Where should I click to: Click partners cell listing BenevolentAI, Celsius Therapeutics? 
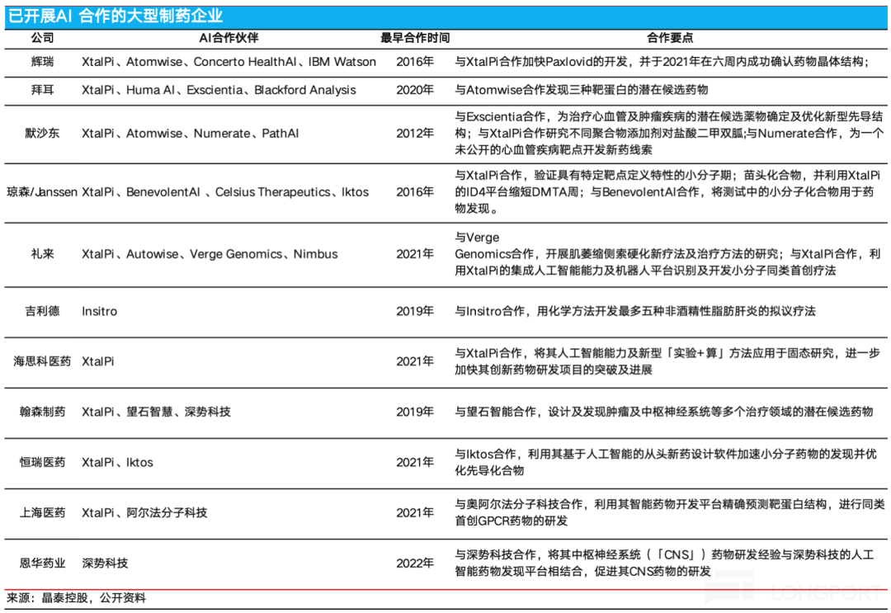(x=225, y=192)
